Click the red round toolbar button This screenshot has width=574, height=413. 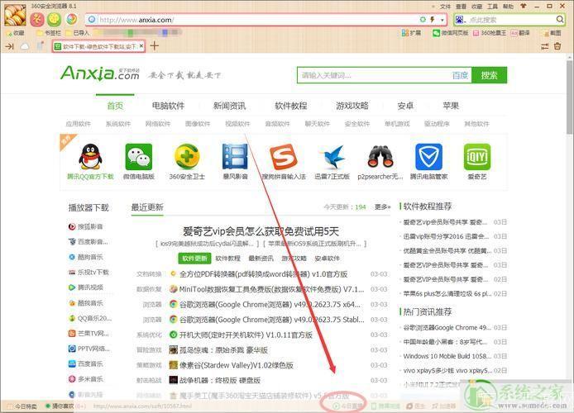click(x=37, y=19)
